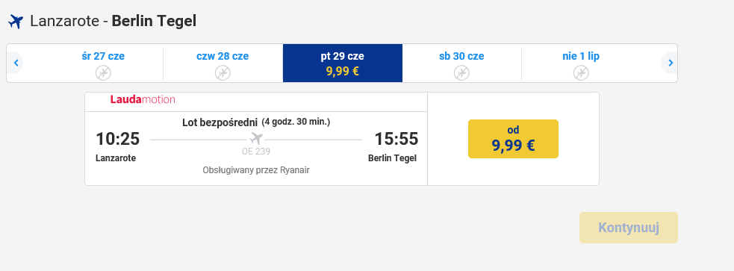Click no-flight icon under nie 1 lip
Viewport: 734px width, 271px height.
581,73
